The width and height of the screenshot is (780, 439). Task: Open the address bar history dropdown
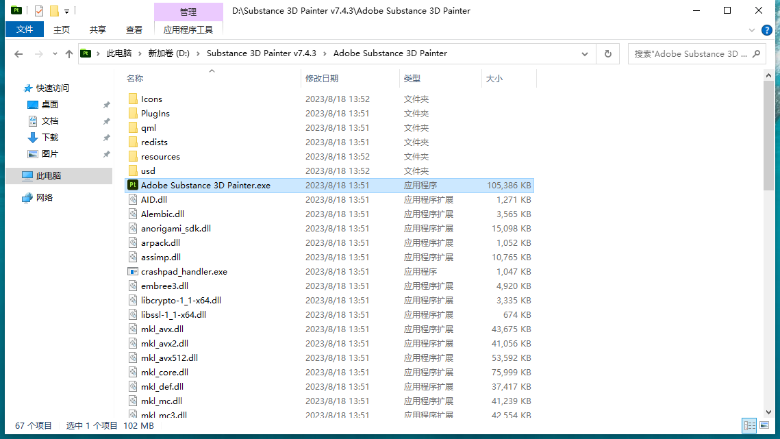tap(585, 53)
